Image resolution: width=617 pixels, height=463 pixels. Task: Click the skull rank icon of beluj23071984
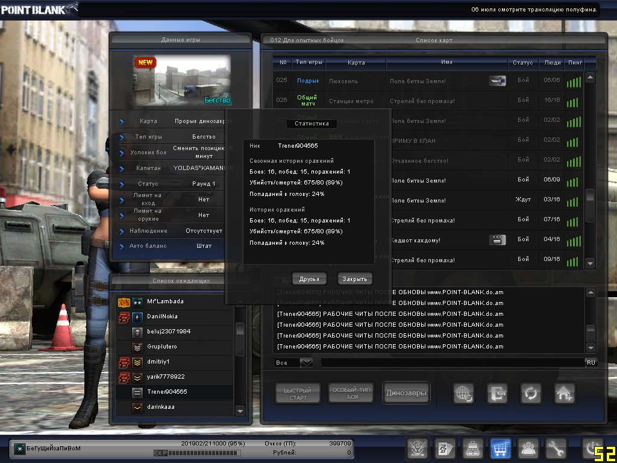[137, 332]
